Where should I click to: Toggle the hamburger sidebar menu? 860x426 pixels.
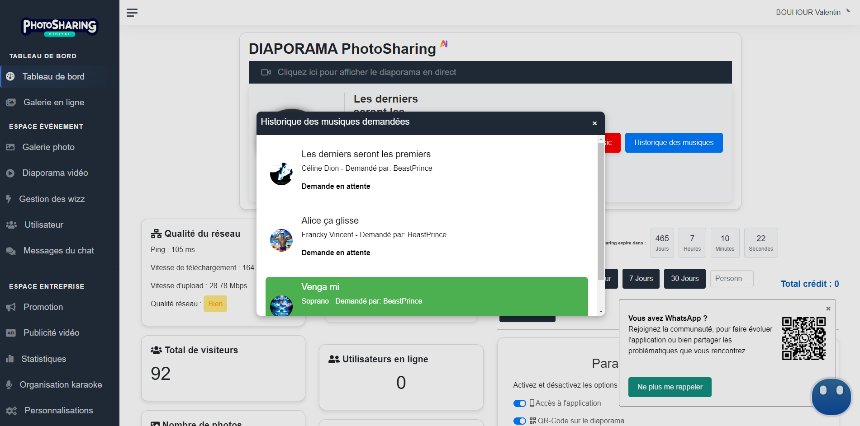(x=132, y=13)
